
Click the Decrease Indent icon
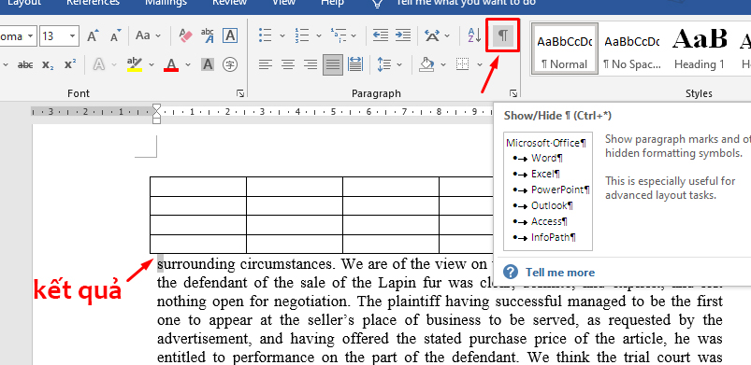[381, 35]
